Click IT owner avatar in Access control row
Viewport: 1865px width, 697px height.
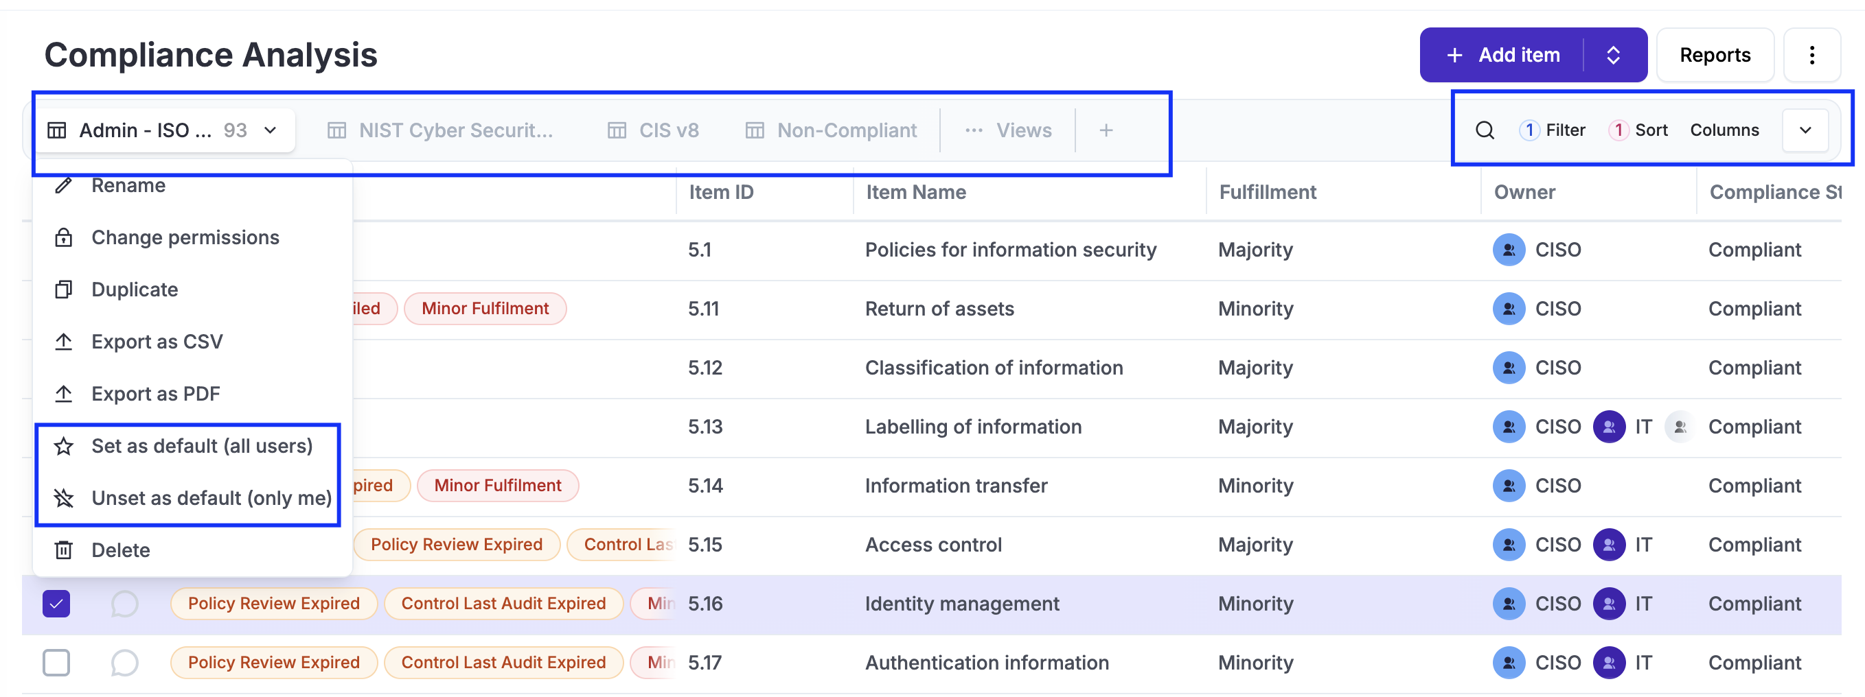coord(1609,545)
